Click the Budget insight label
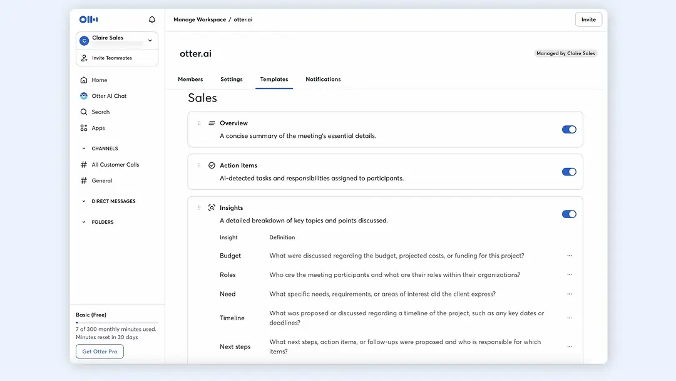676x381 pixels. pyautogui.click(x=230, y=256)
